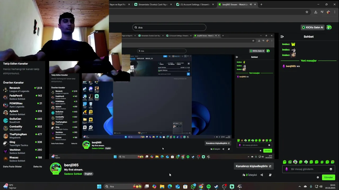The height and width of the screenshot is (190, 339).
Task: Open a new browser tab
Action: point(261,4)
